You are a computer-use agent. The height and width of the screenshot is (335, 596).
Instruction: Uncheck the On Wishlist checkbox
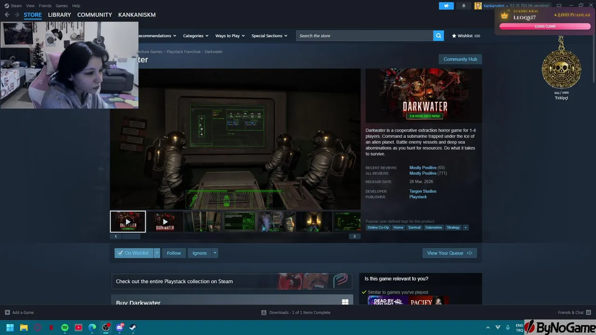[120, 253]
